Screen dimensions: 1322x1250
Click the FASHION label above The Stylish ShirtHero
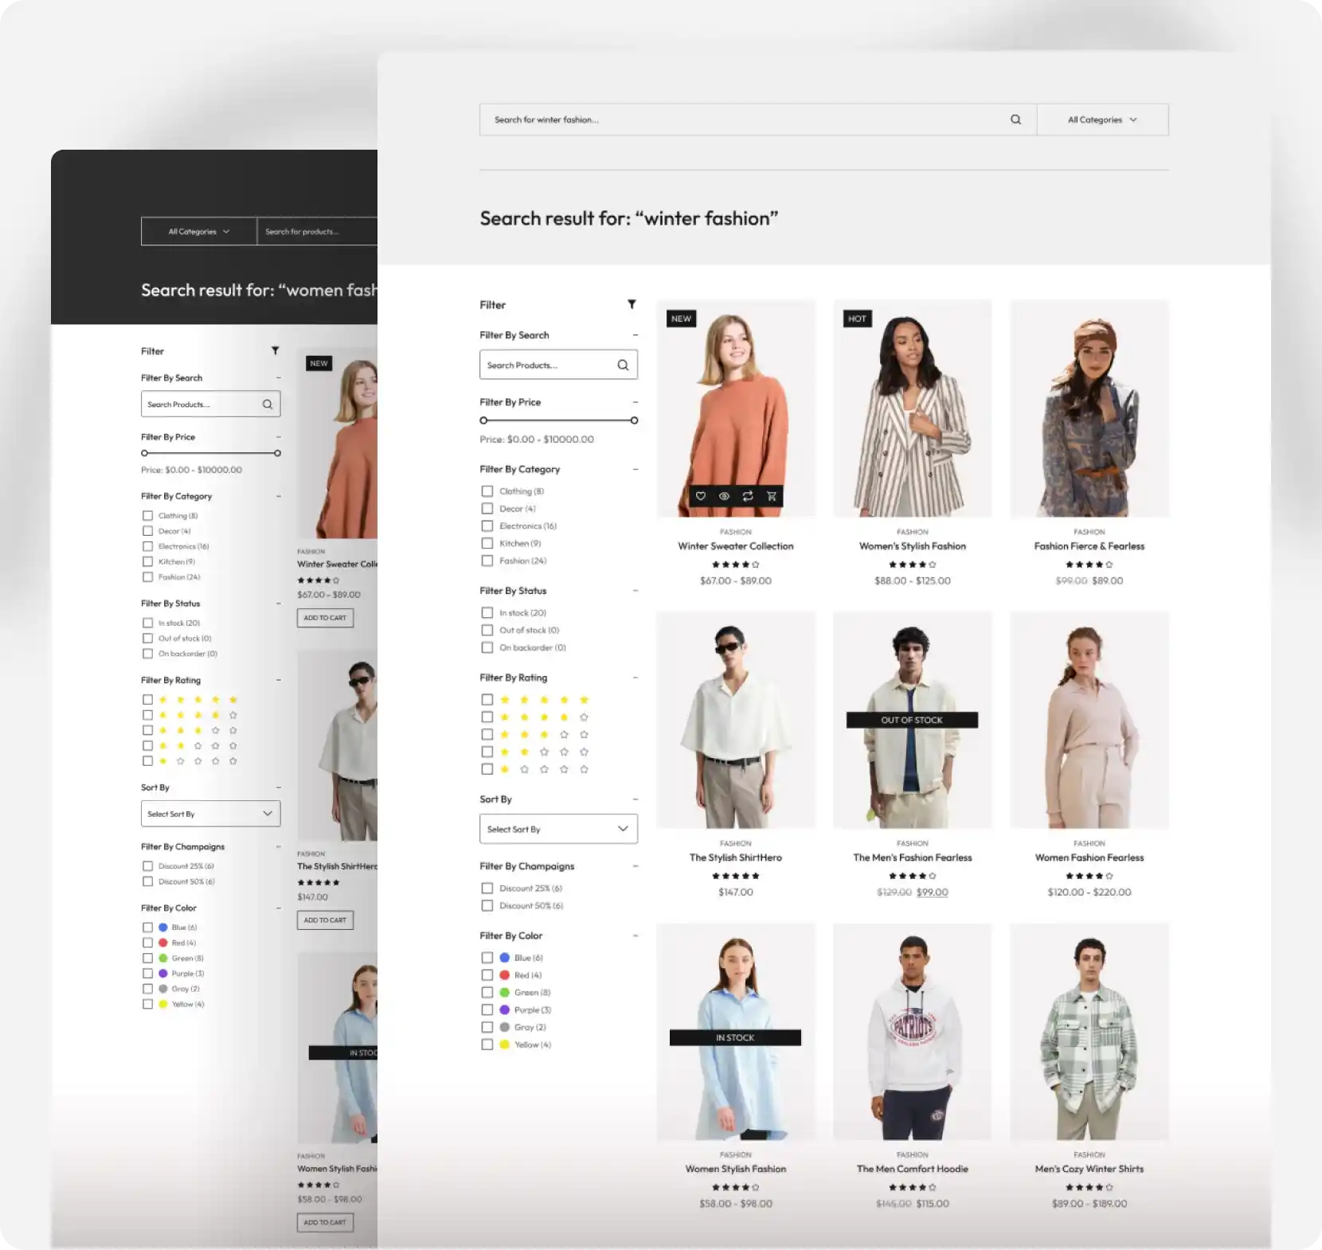point(735,843)
